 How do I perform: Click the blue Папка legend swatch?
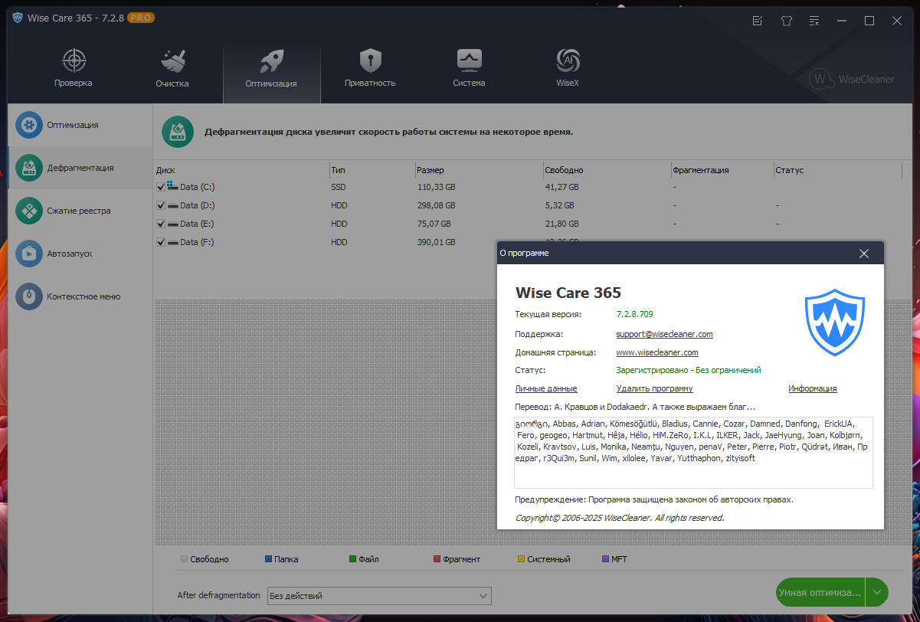(268, 559)
